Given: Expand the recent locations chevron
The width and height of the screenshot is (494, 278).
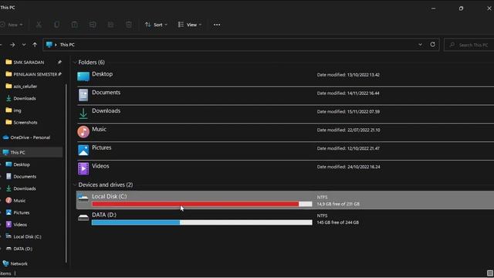Looking at the screenshot, I should click(24, 45).
